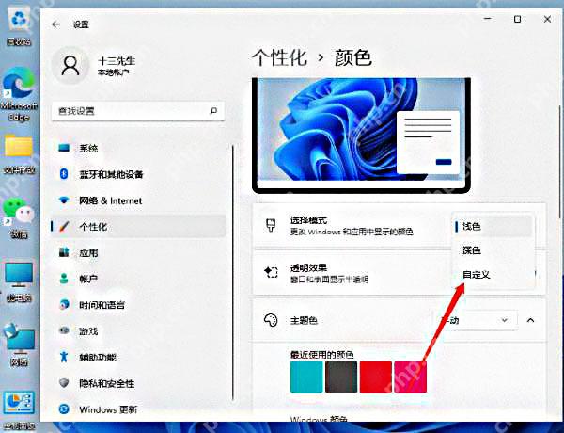This screenshot has height=433, width=564.
Task: Pick the red recent color swatch
Action: click(x=375, y=377)
